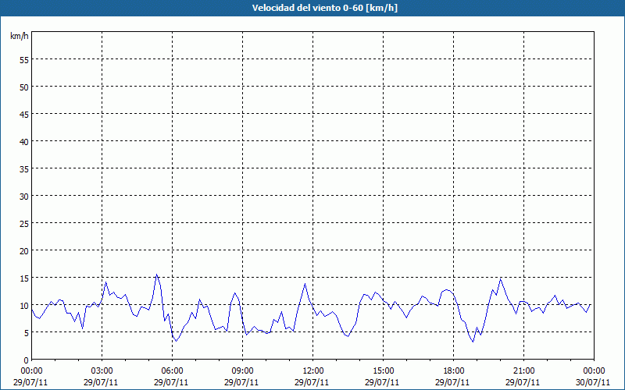Viewport: 625px width, 390px height.
Task: Click the 21:00 time label
Action: [523, 371]
